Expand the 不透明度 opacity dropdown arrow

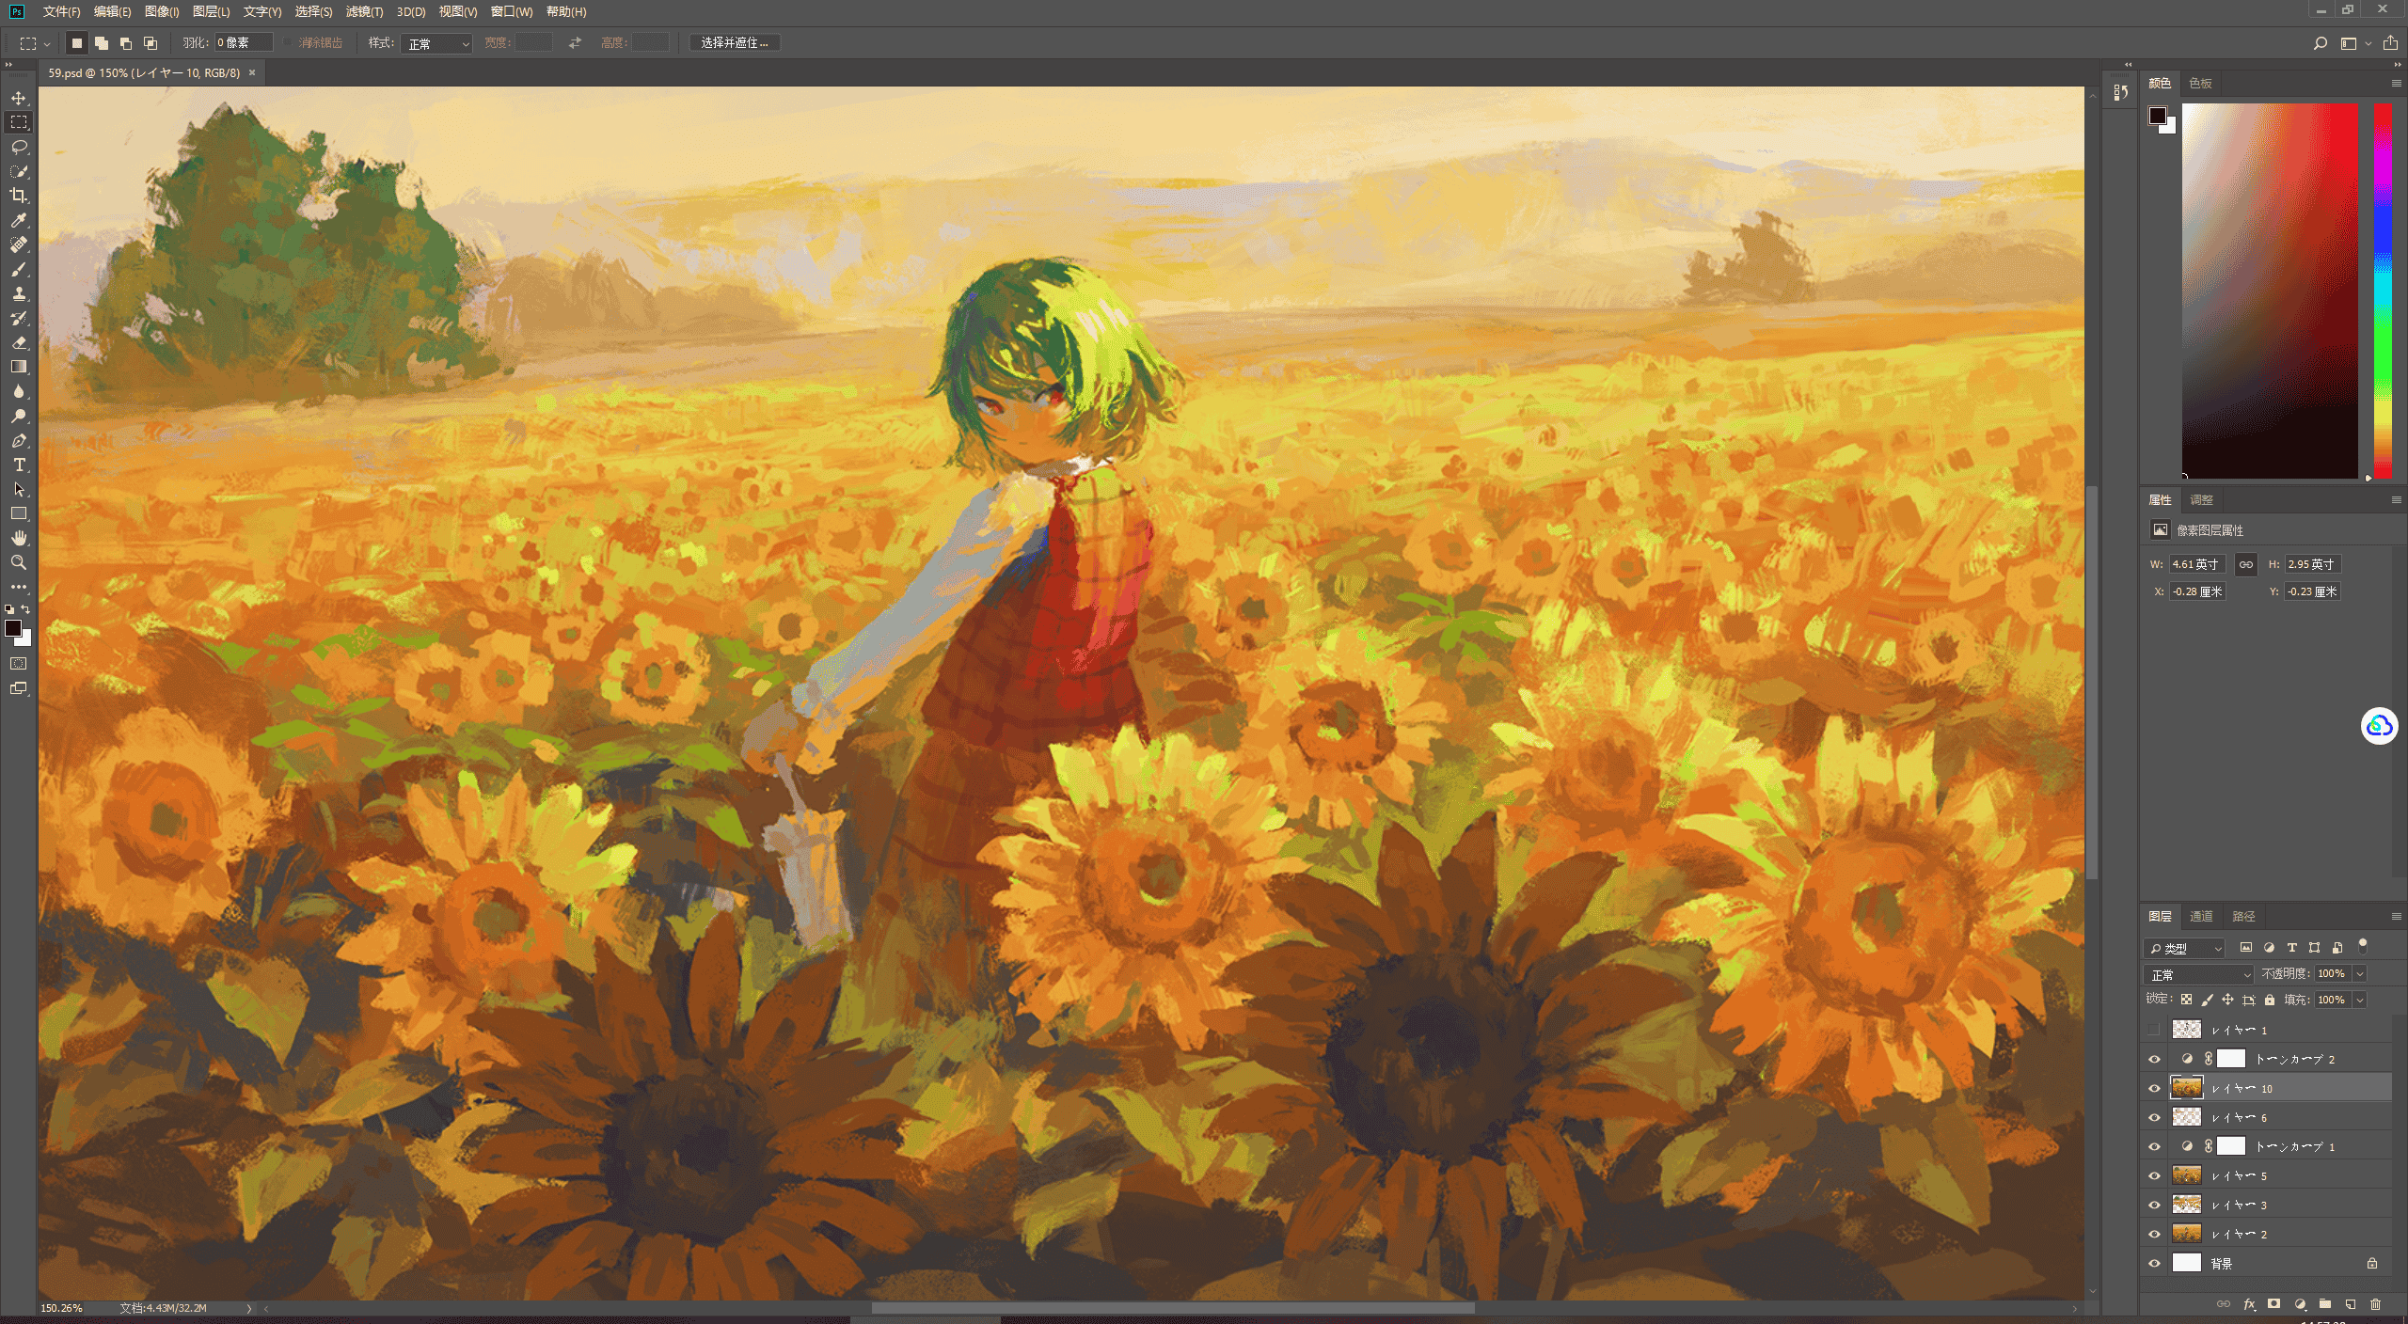point(2360,974)
